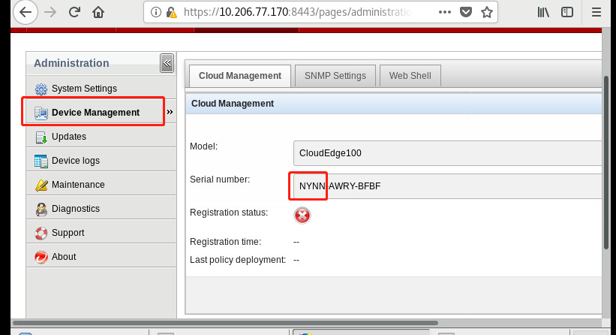Screen dimensions: 616x335
Task: Click the browser Back arrow button
Action: click(x=26, y=12)
